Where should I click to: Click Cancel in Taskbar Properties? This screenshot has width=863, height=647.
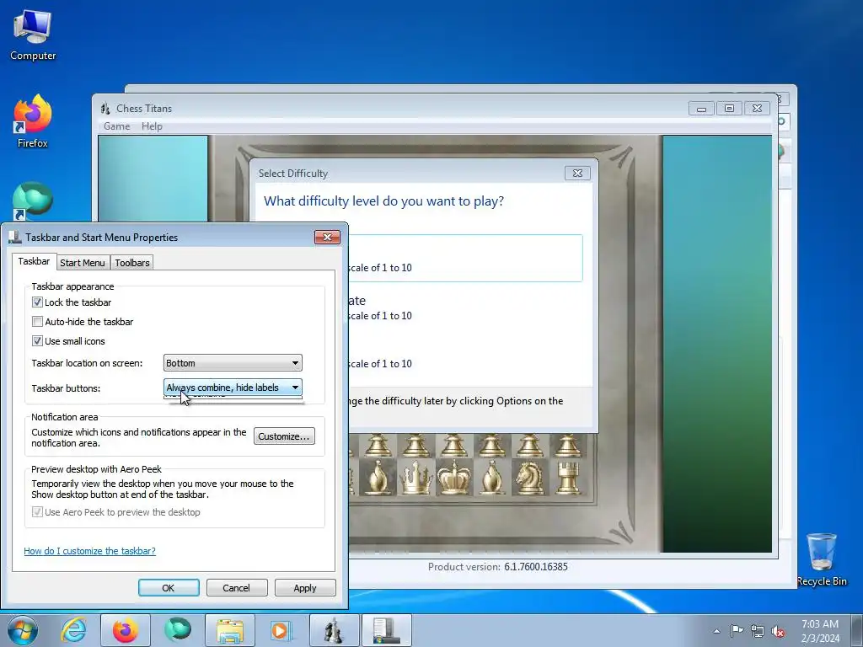[237, 587]
